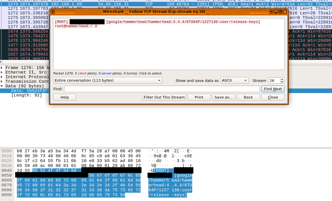Select packet 1277 in packet list

coord(25,27)
